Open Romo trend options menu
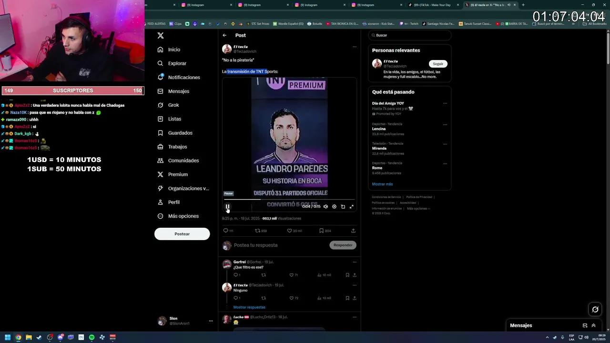 coord(445,164)
